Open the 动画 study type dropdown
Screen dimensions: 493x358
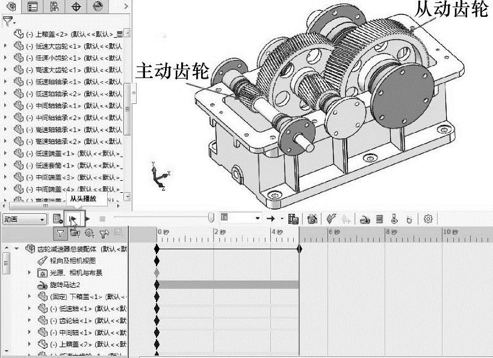[x=24, y=219]
